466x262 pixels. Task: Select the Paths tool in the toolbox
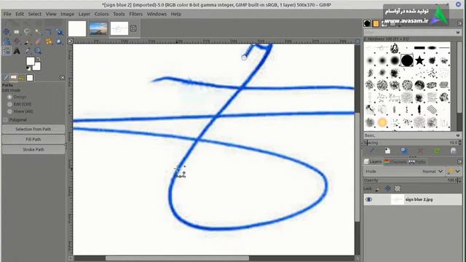pyautogui.click(x=7, y=51)
